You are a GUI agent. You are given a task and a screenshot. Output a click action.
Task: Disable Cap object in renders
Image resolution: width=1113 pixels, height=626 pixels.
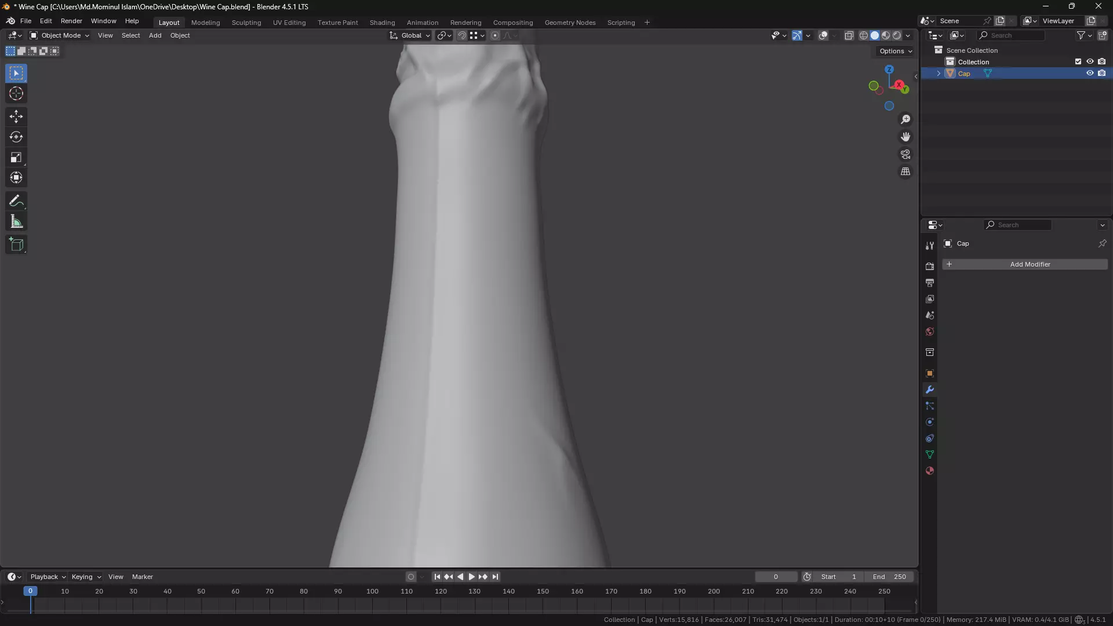(x=1102, y=73)
